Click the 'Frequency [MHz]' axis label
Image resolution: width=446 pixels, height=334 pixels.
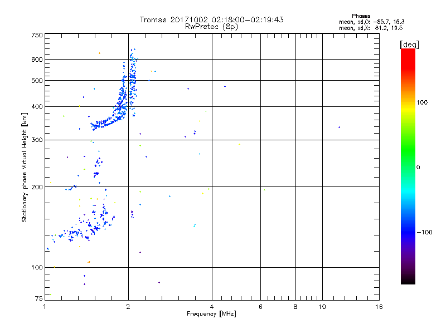tap(211, 314)
